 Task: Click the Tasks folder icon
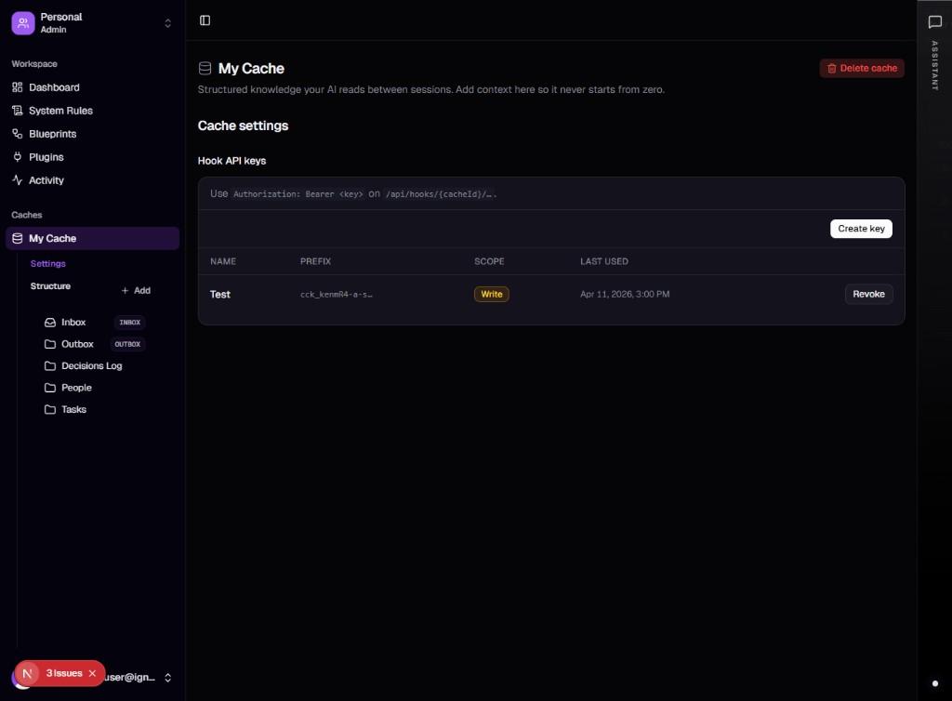click(50, 410)
